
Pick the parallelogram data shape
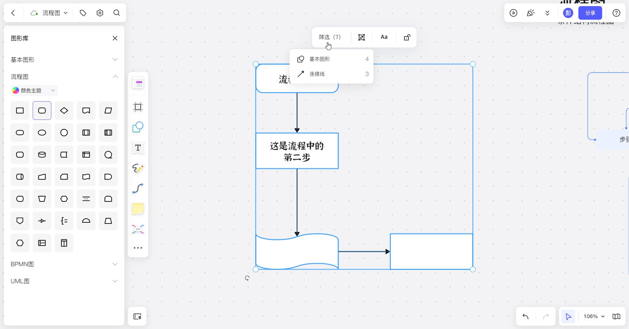point(108,111)
